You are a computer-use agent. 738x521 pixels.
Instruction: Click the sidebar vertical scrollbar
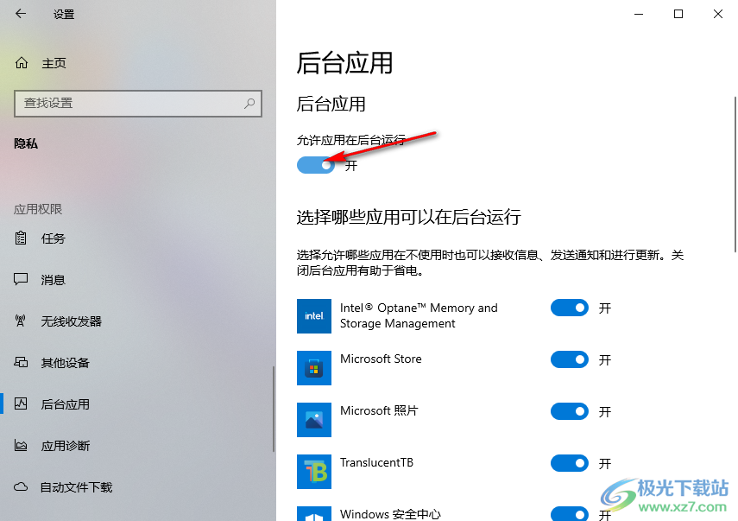274,409
